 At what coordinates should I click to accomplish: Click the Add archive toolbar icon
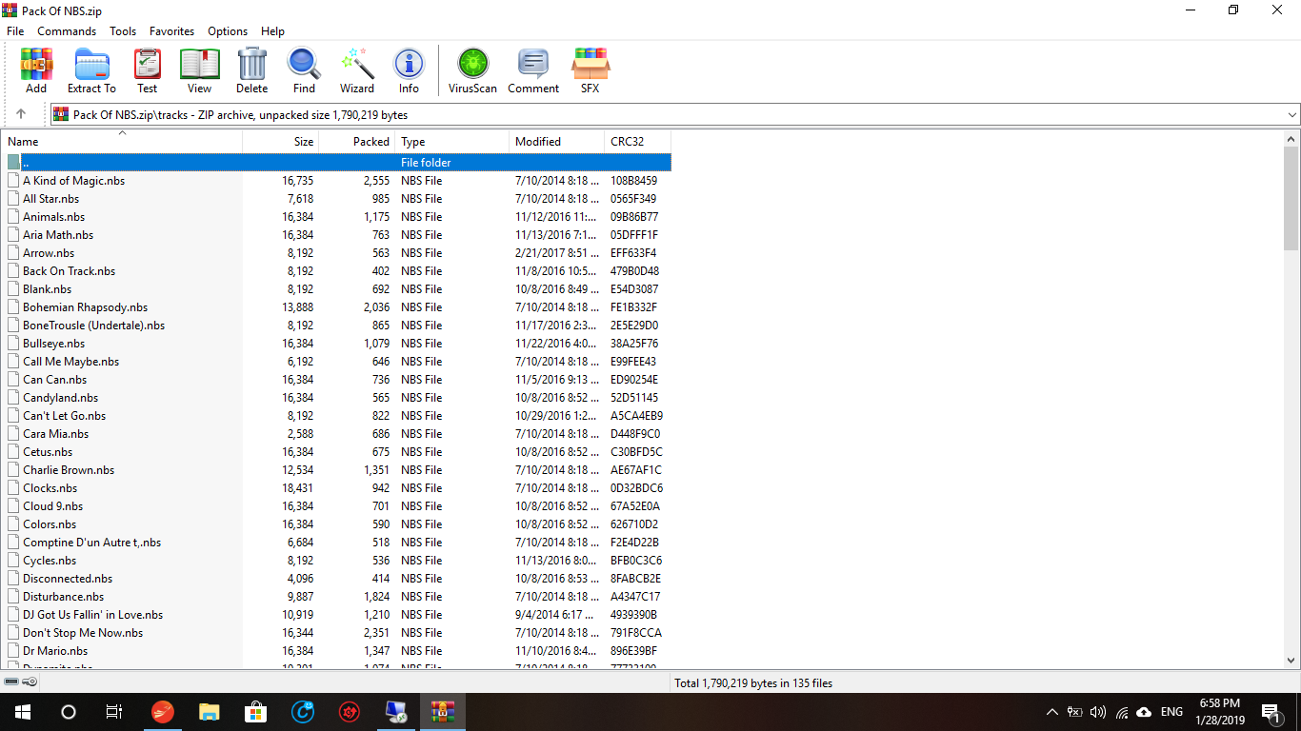pos(36,71)
